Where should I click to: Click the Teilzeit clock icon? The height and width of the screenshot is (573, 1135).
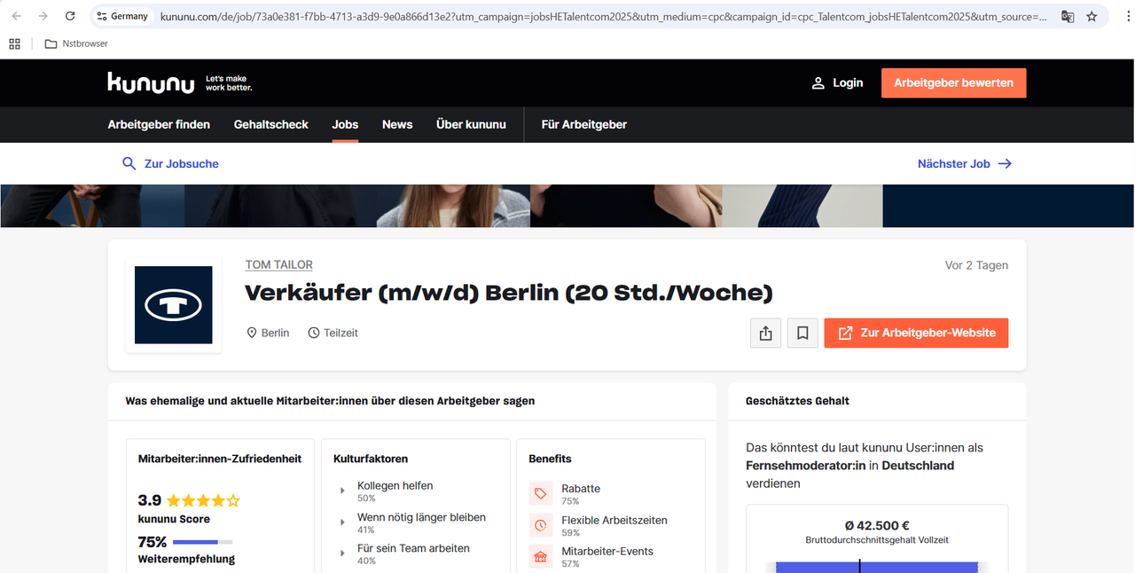(314, 333)
